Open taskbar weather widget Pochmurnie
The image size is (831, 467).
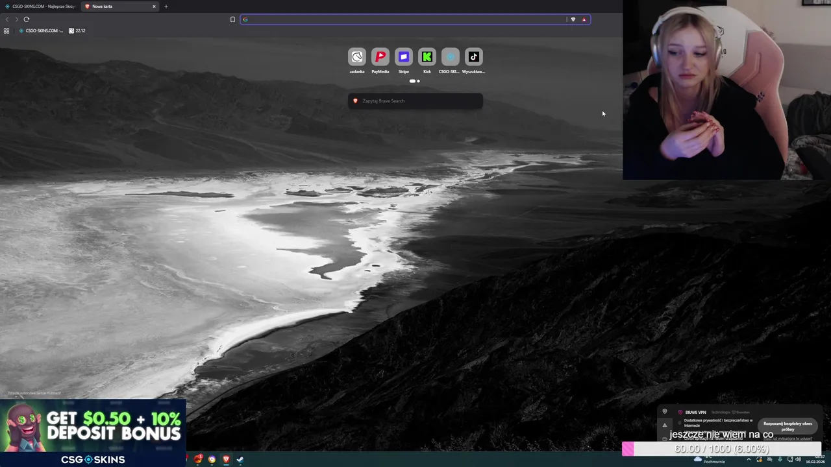[x=710, y=460]
